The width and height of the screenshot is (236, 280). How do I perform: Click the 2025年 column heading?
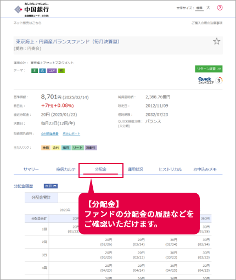65,210
